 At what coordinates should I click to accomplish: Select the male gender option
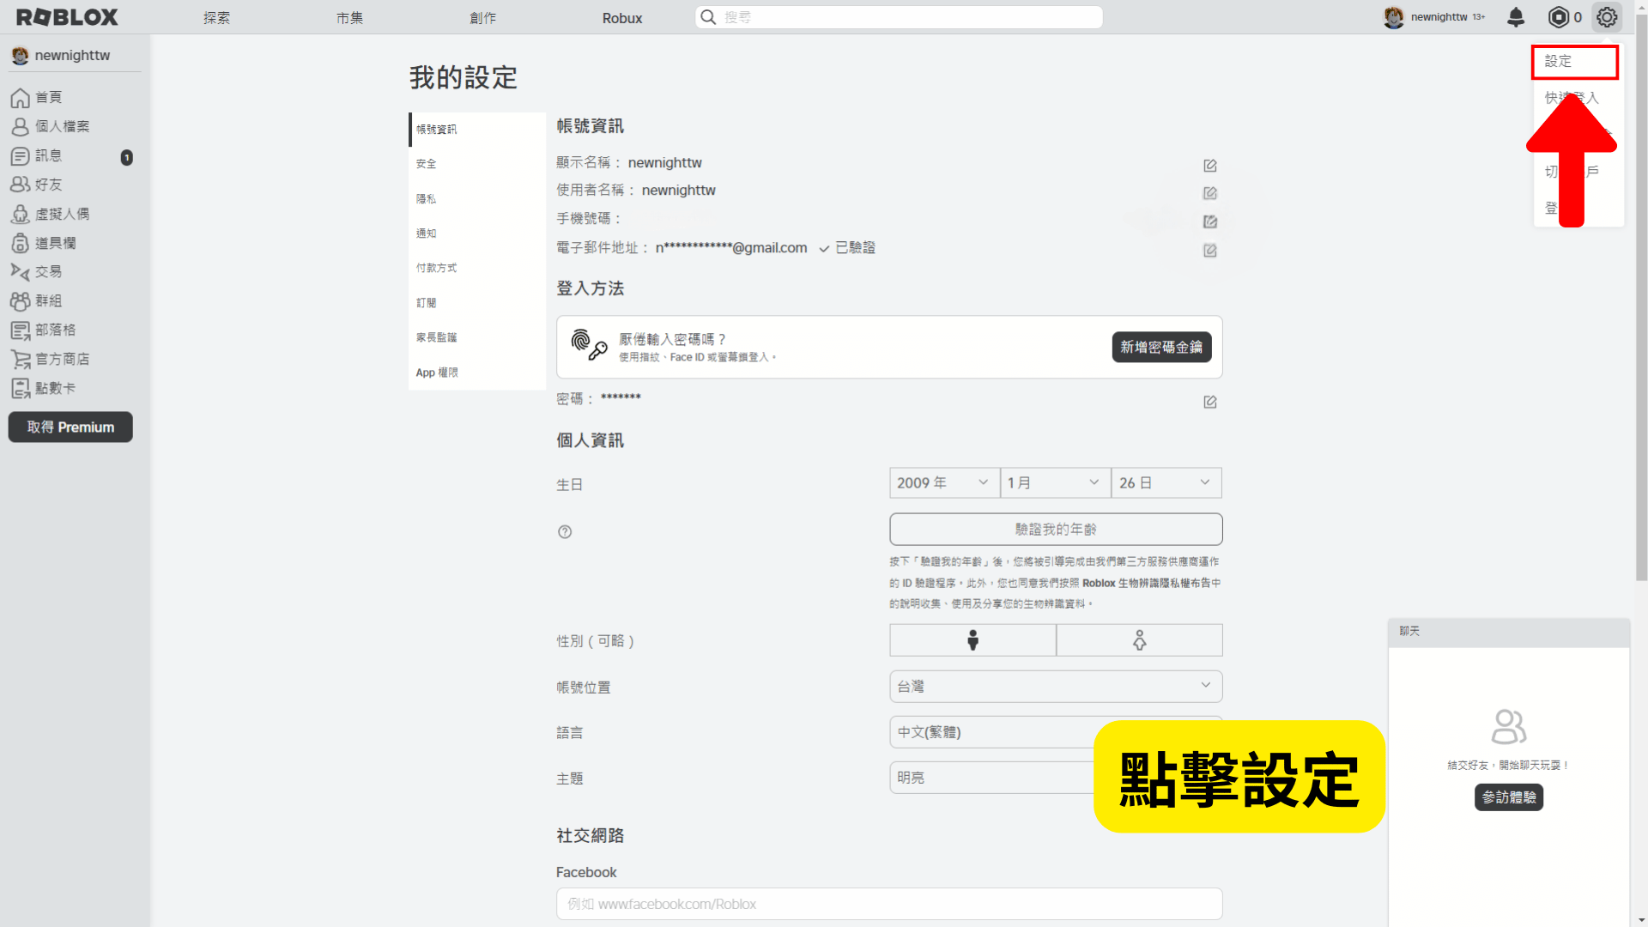point(972,640)
